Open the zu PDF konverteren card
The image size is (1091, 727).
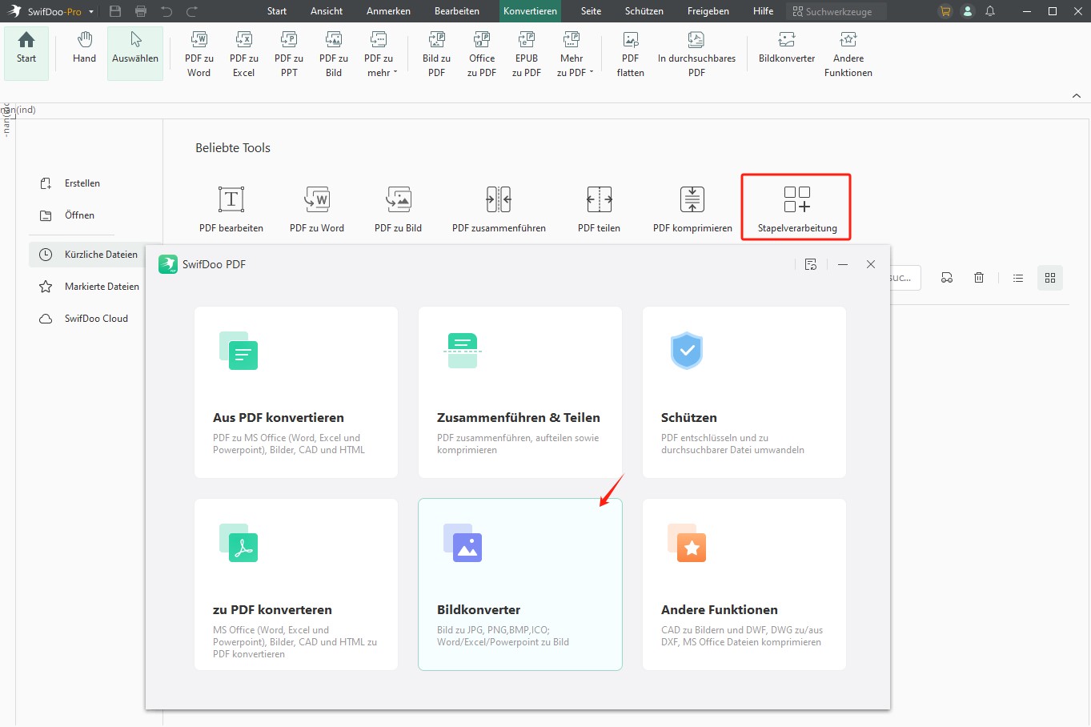click(296, 584)
